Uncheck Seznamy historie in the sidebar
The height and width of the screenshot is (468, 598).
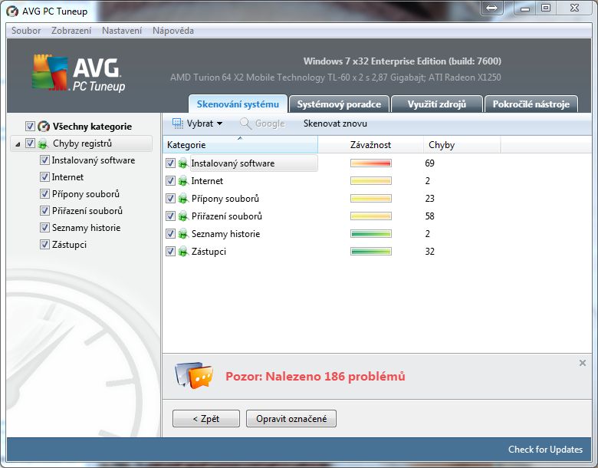(44, 228)
